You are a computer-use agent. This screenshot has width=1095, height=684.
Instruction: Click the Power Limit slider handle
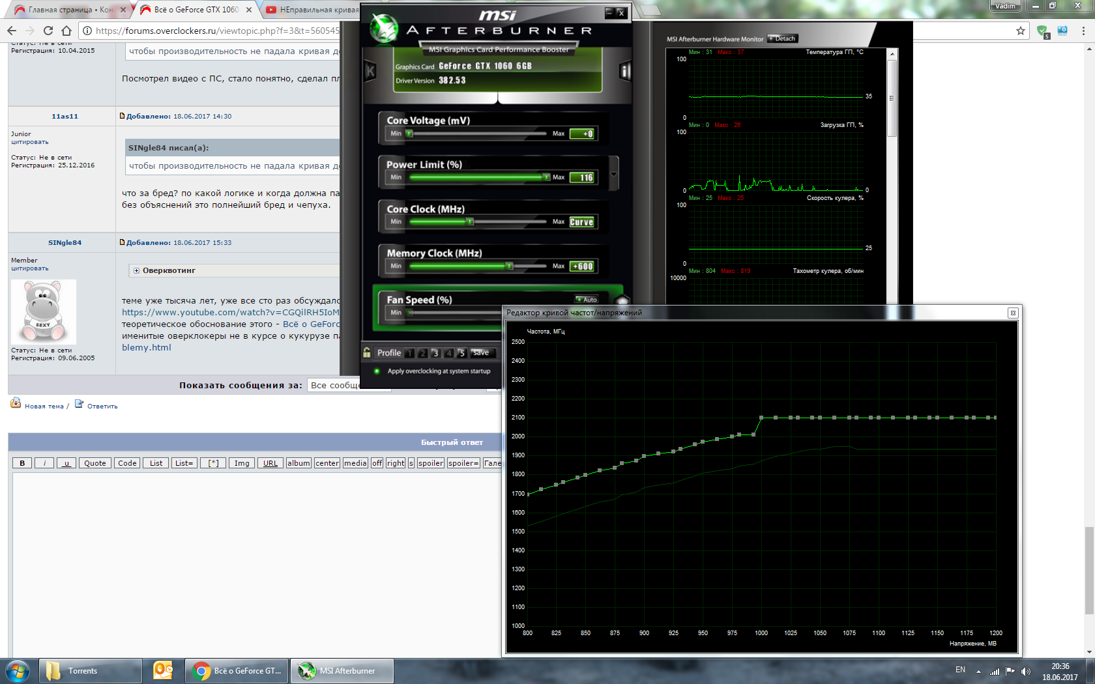click(x=546, y=177)
